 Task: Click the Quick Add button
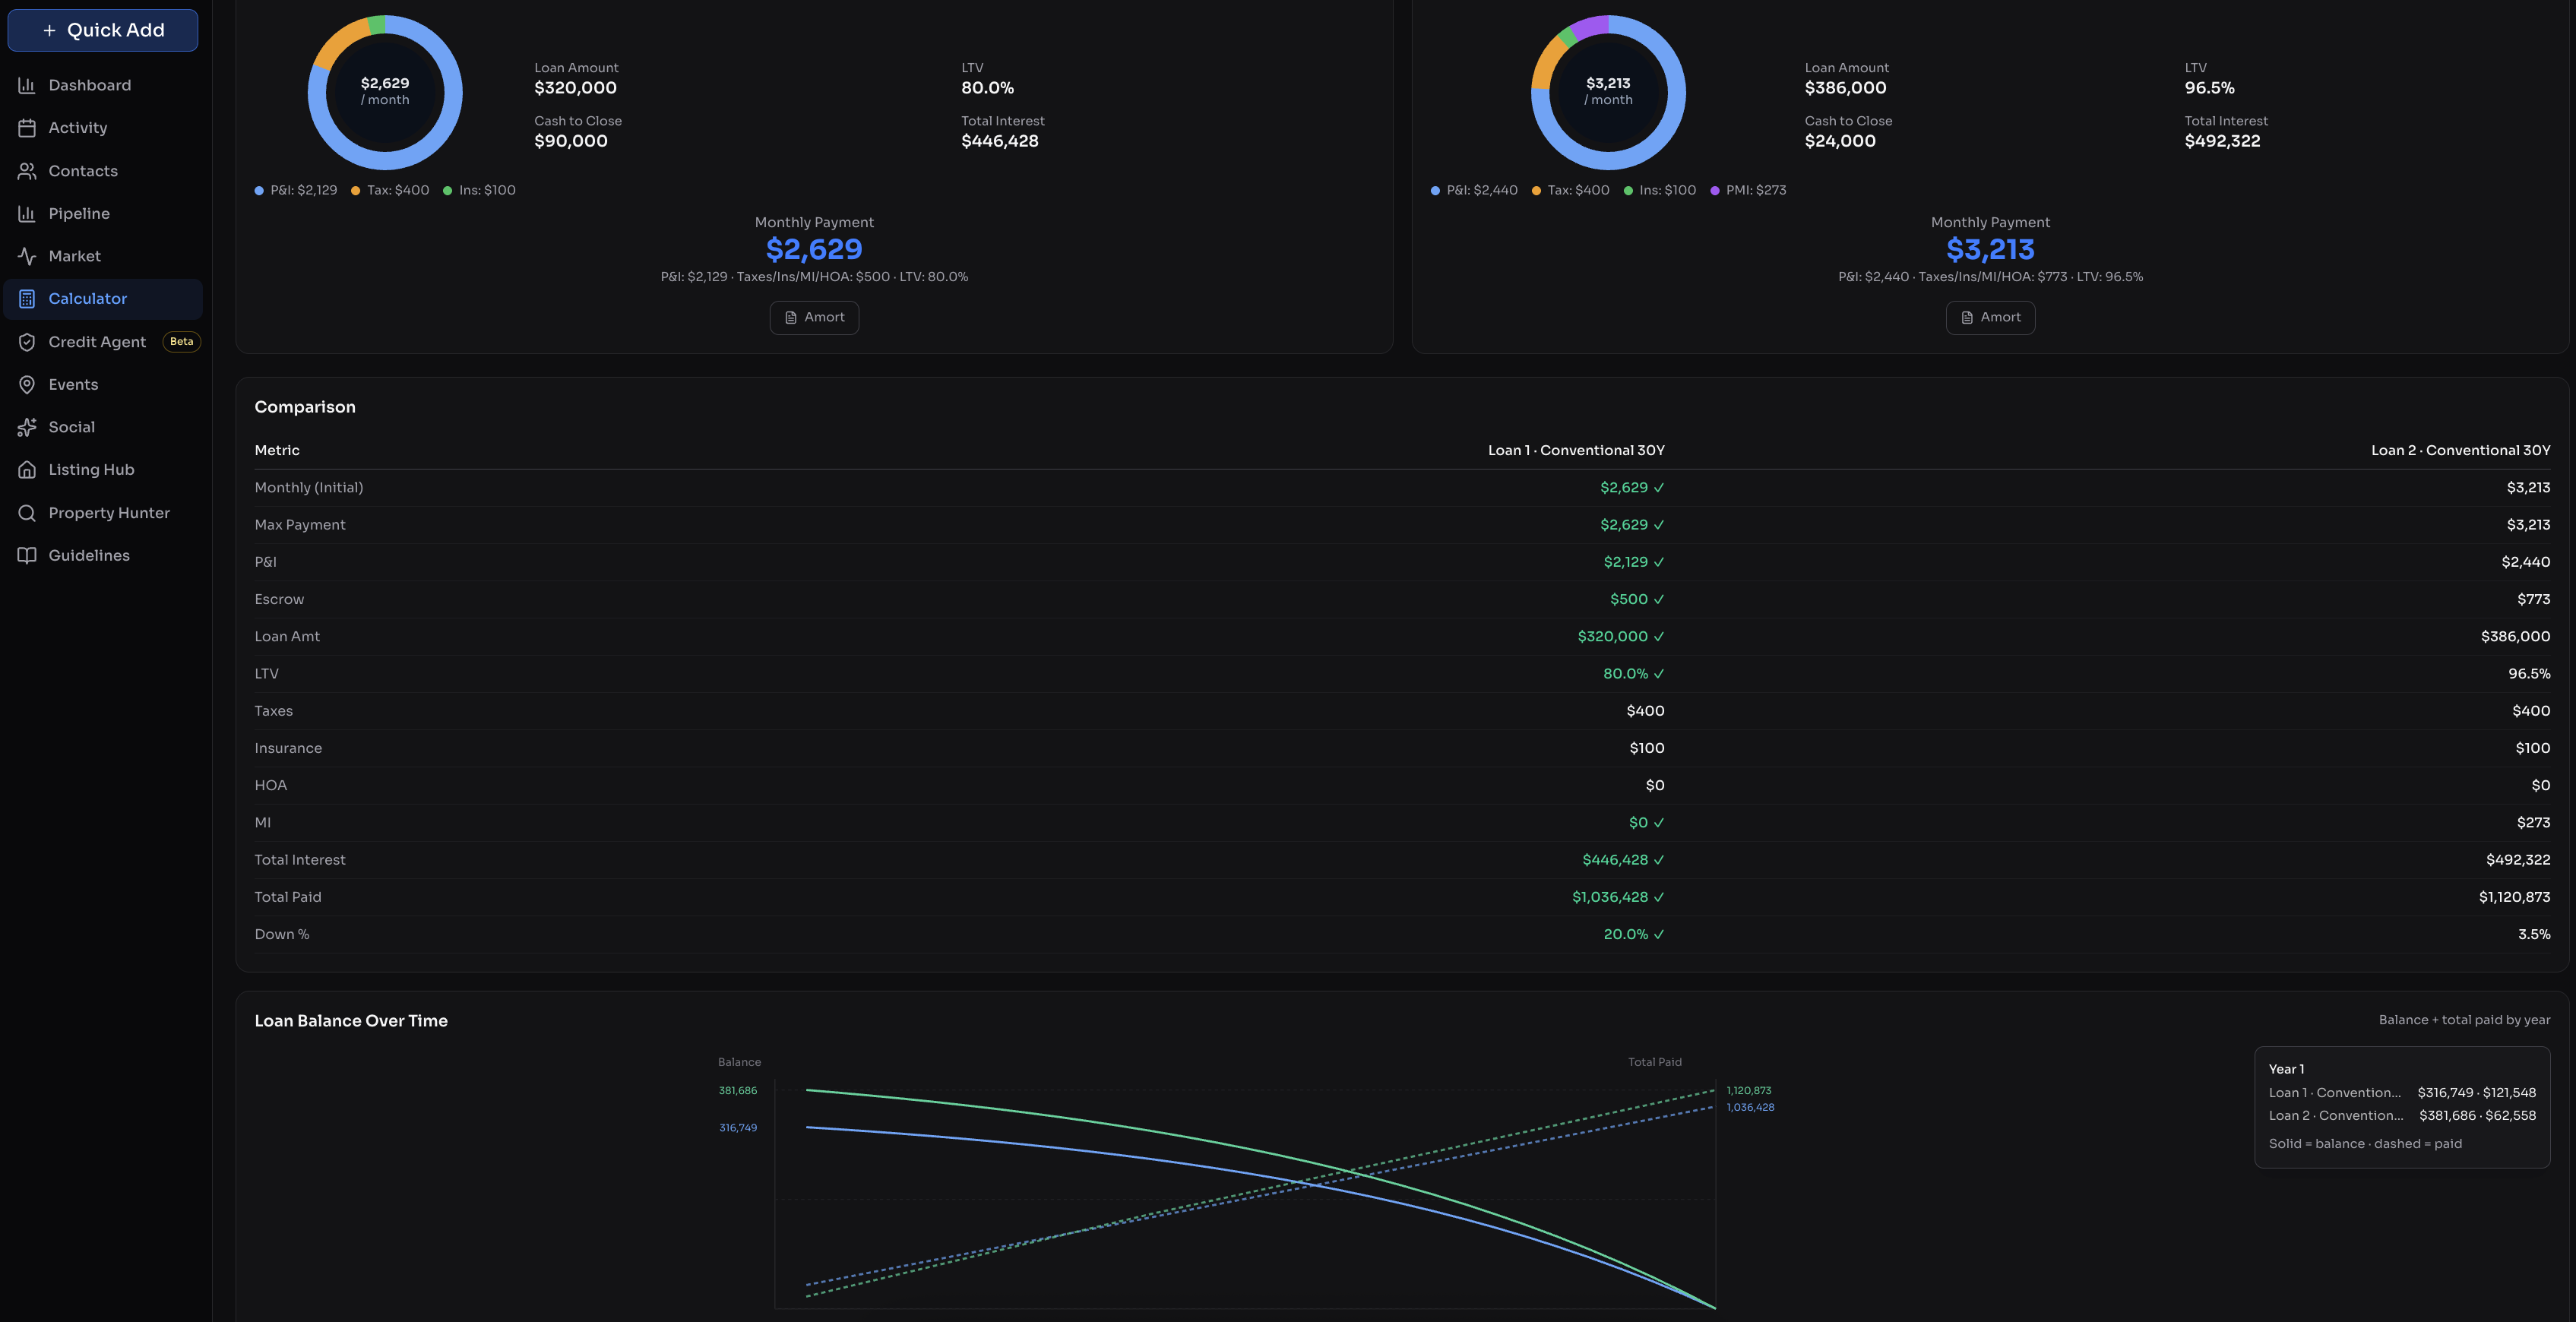102,30
